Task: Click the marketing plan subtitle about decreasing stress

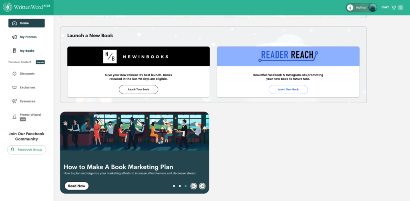Action: click(x=130, y=173)
